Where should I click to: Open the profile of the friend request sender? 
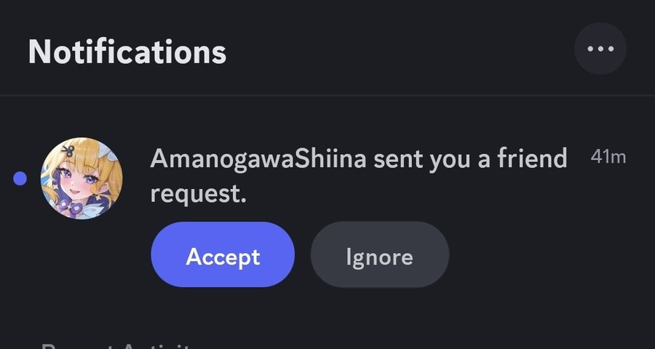[82, 178]
